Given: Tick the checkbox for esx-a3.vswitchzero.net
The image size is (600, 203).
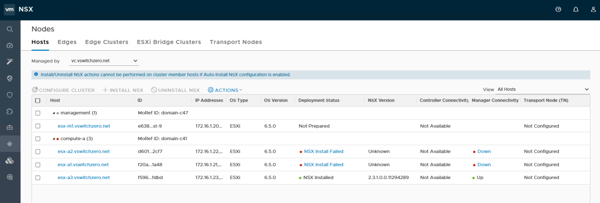Looking at the screenshot, I should 37,178.
